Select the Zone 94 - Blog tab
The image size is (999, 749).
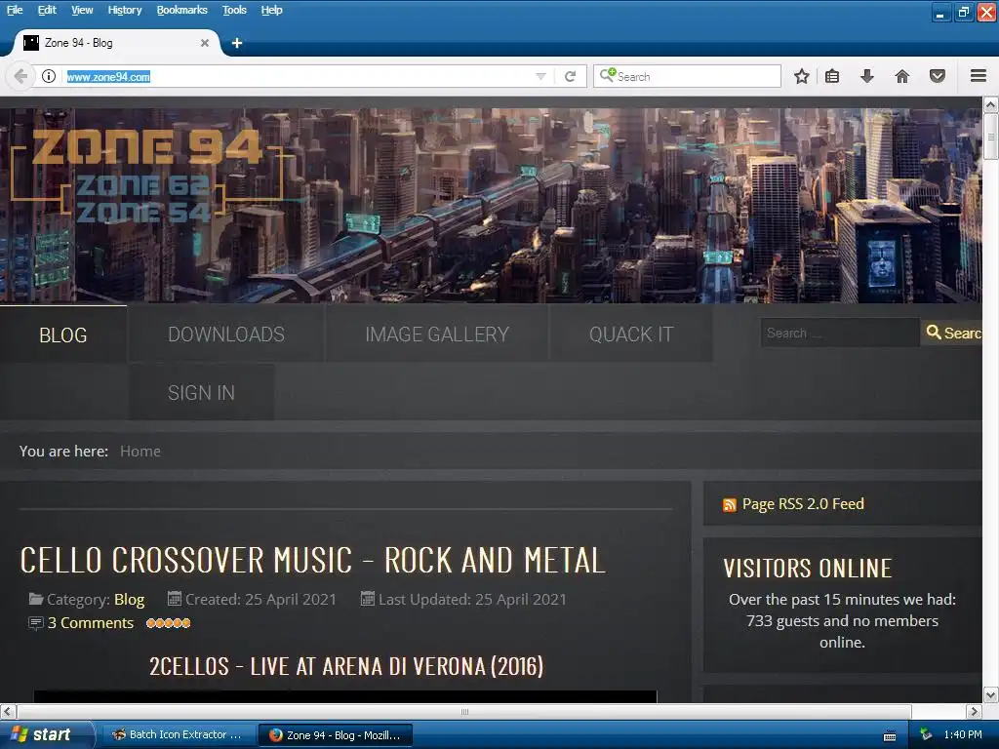116,43
